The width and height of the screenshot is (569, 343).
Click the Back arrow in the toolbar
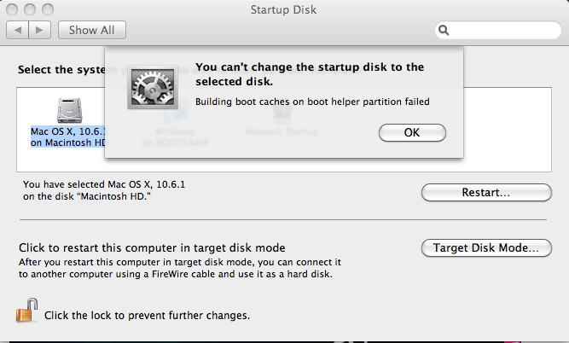click(x=17, y=30)
